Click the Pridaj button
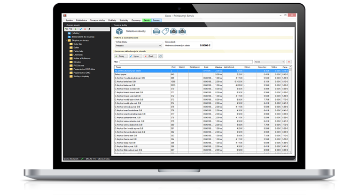358x195 pixels. coord(121,56)
